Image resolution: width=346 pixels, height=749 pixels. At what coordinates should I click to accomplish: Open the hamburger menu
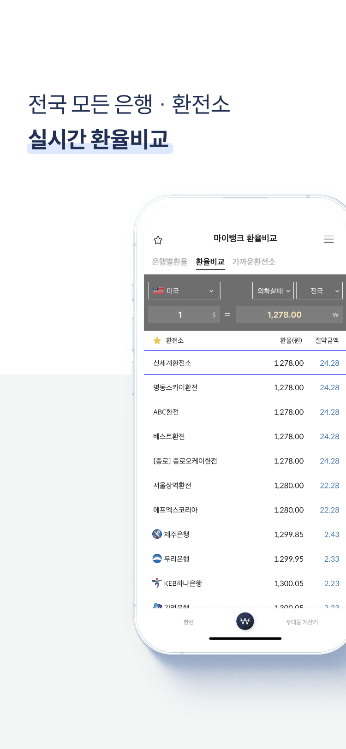click(x=328, y=239)
